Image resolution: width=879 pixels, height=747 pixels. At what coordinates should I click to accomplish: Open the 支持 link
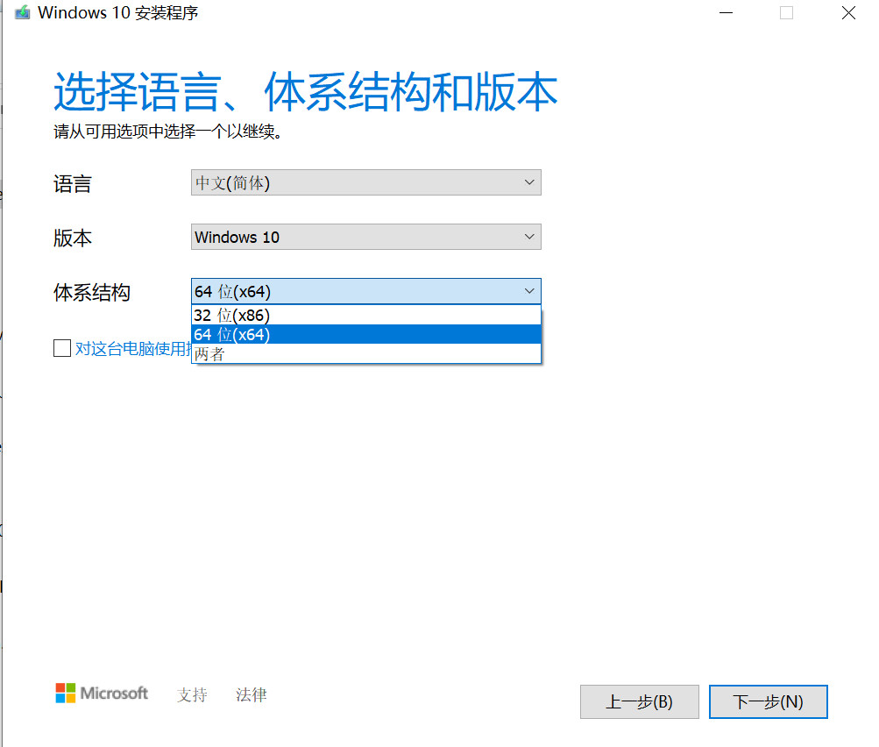point(192,694)
